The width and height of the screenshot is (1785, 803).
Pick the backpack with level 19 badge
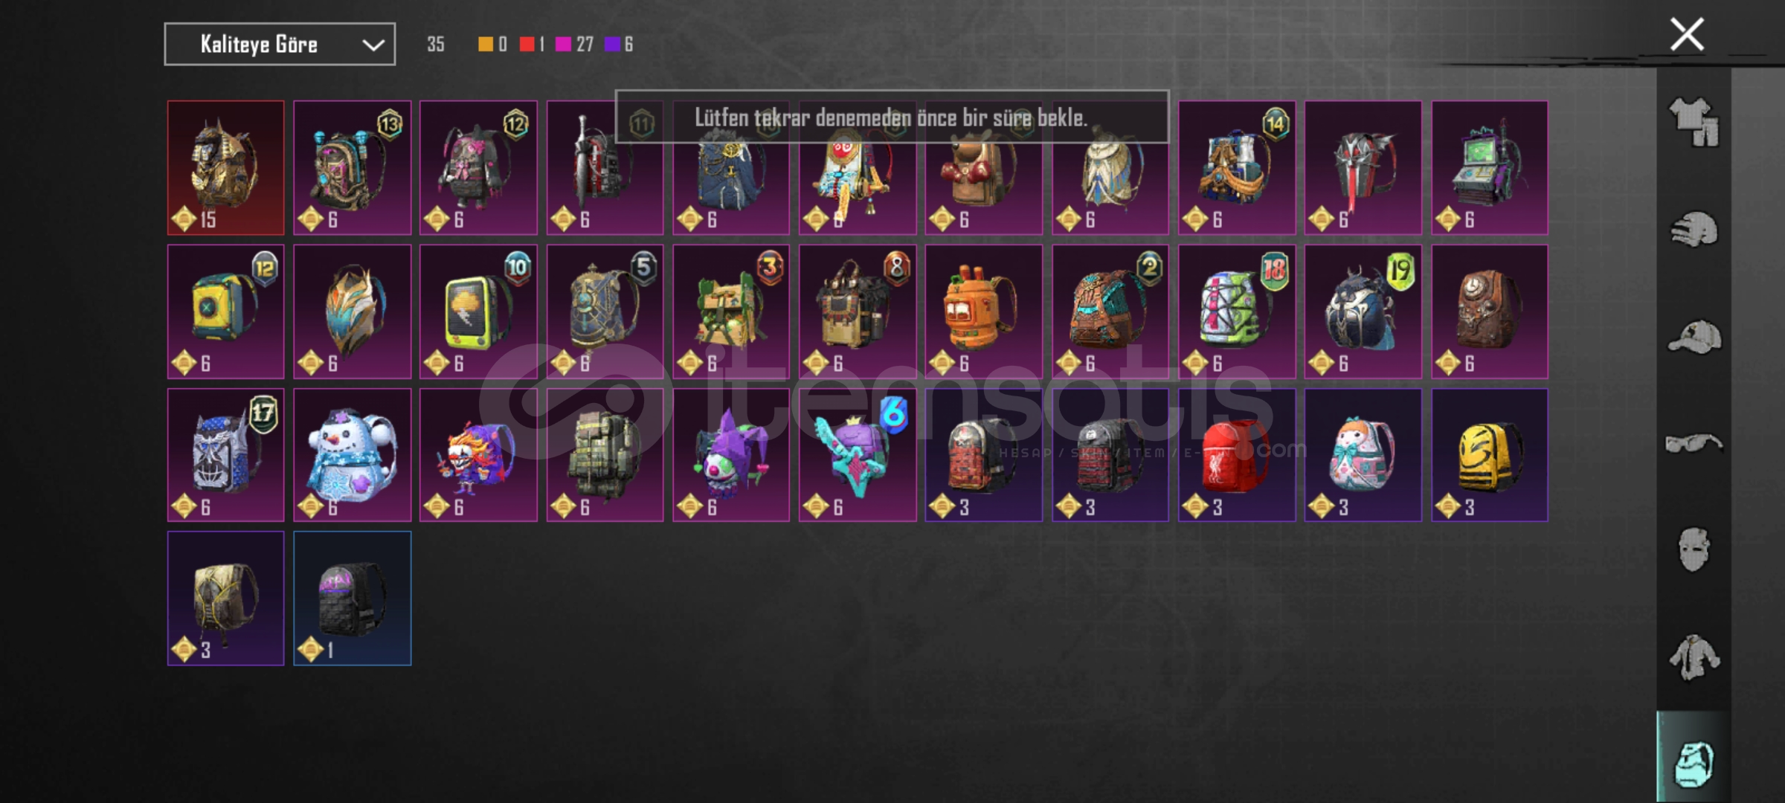pos(1363,312)
